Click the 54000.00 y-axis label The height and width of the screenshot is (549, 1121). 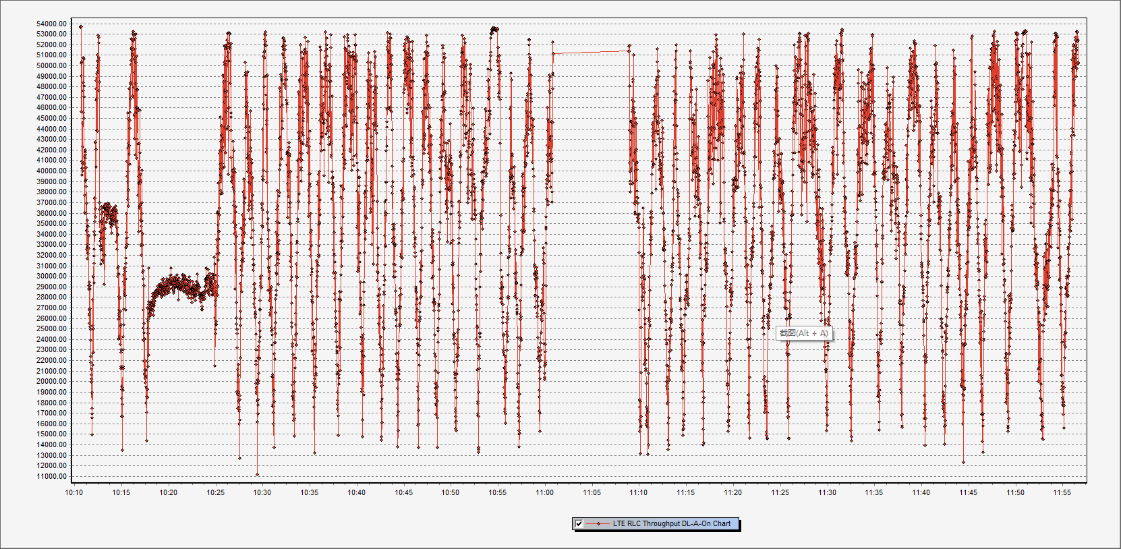coord(52,24)
